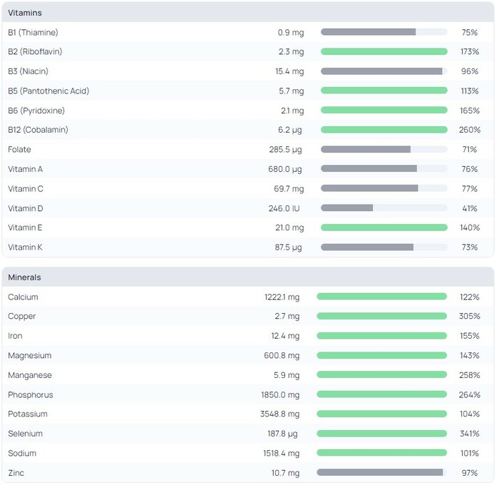This screenshot has width=499, height=485.
Task: Select the B5 (Pantothenic Acid) label
Action: [48, 91]
